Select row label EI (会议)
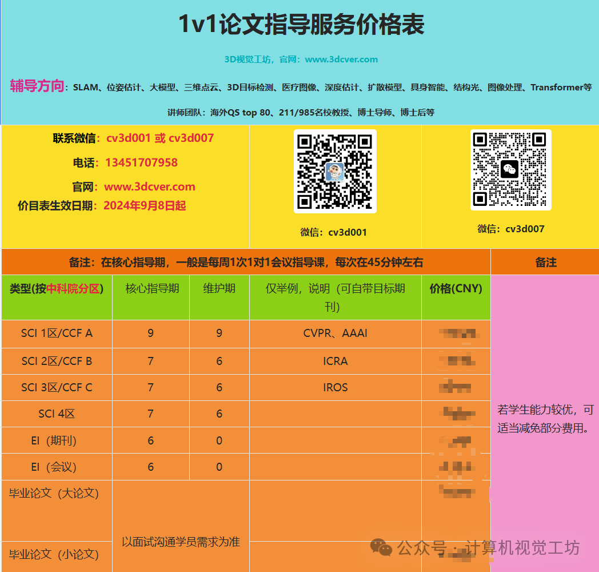Viewport: 599px width, 572px height. [54, 467]
